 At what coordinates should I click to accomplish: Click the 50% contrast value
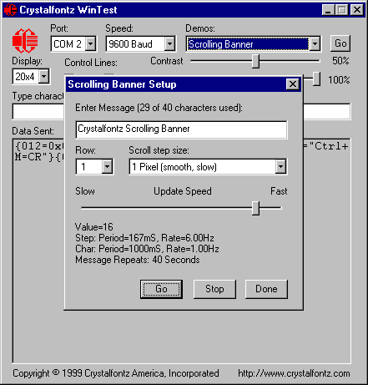pyautogui.click(x=340, y=61)
